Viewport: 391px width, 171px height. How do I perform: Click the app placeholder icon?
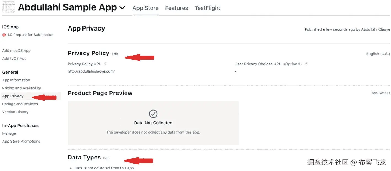(9, 7)
